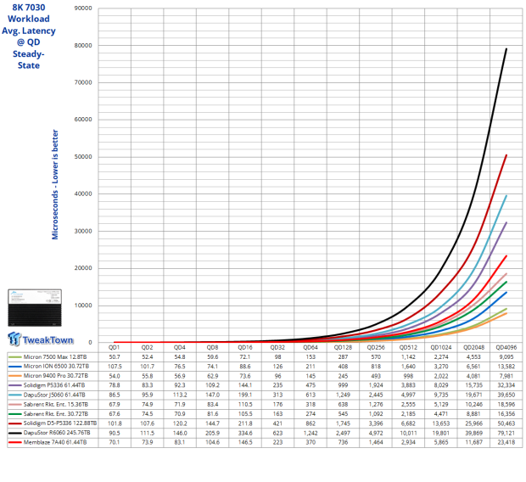Click the QD64 axis label
The height and width of the screenshot is (482, 526).
click(311, 347)
